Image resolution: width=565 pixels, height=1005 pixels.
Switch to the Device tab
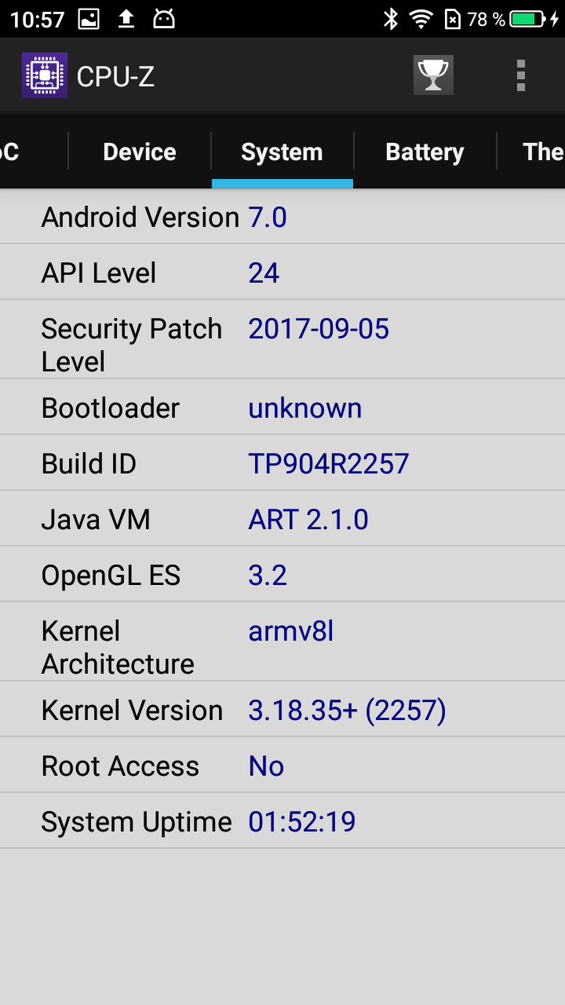point(140,152)
